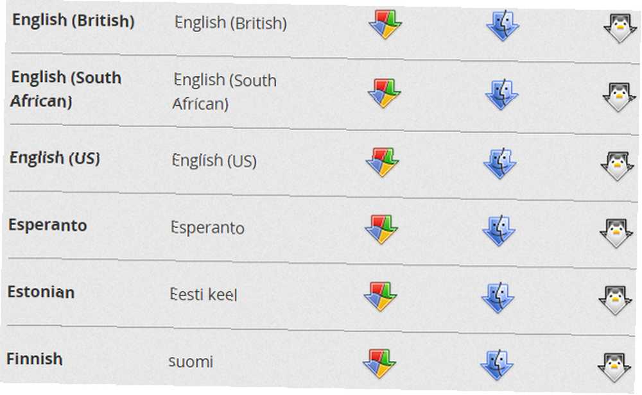Image resolution: width=642 pixels, height=395 pixels.
Task: Get English (South African) Mac download
Action: [501, 95]
